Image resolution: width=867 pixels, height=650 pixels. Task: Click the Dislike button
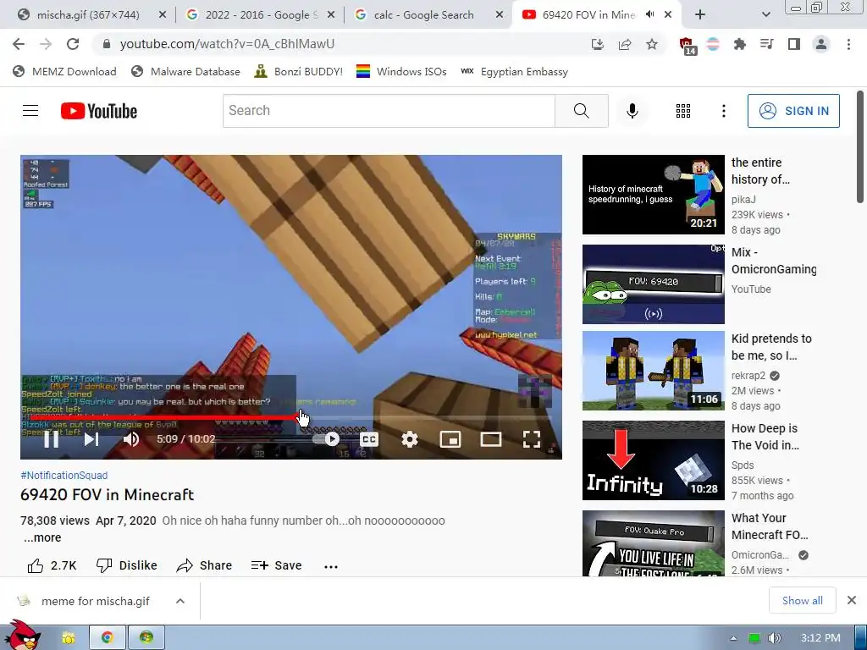point(127,565)
